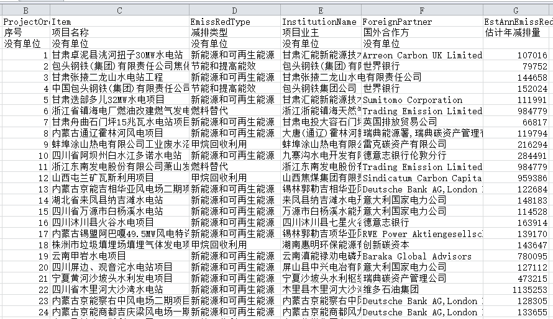Click the 'Item' header cell
The height and width of the screenshot is (319, 553).
pos(119,22)
